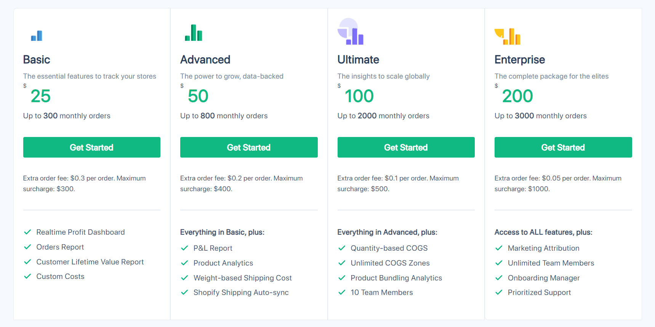Click the green Advanced plan chart icon

click(194, 33)
